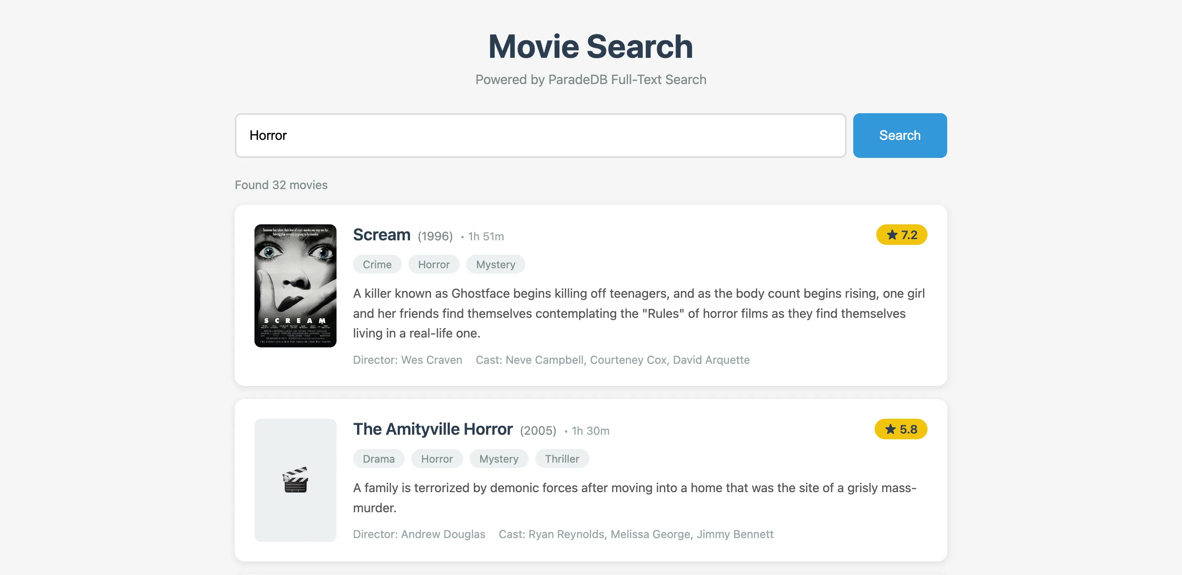The height and width of the screenshot is (575, 1182).
Task: Click the star icon next to 5.8 rating
Action: pyautogui.click(x=890, y=429)
